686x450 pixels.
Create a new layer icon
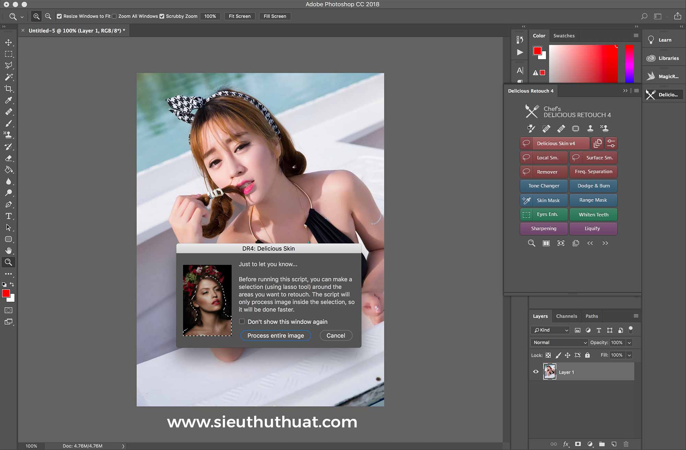(x=614, y=444)
